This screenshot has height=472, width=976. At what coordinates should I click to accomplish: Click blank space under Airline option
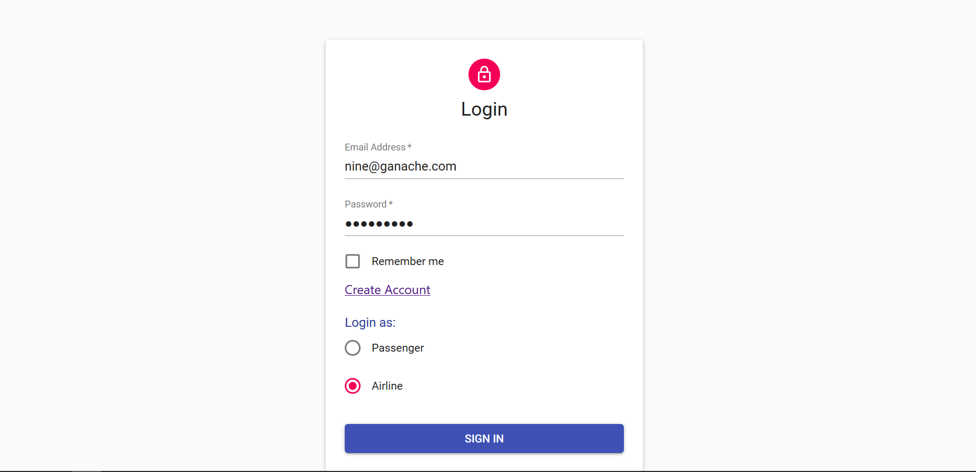point(484,409)
